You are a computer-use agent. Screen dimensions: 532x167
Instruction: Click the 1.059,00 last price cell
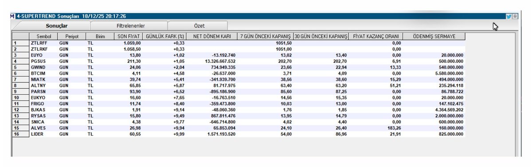point(129,43)
